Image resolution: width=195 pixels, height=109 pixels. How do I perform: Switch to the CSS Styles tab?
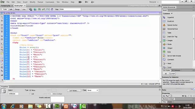[166, 71]
